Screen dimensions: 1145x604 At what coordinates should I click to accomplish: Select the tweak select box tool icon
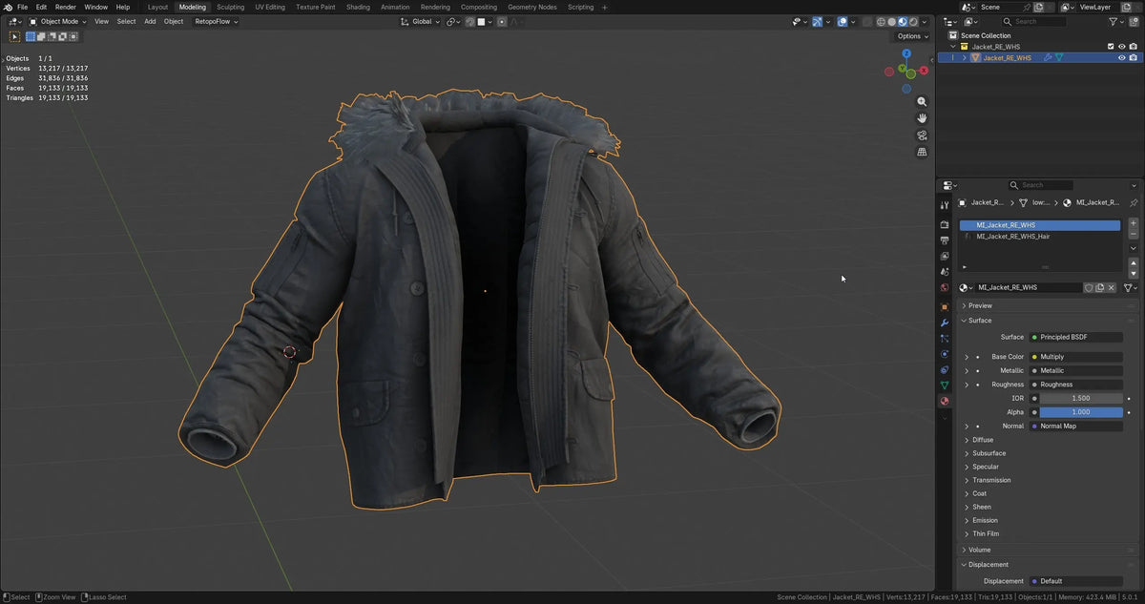click(x=14, y=36)
